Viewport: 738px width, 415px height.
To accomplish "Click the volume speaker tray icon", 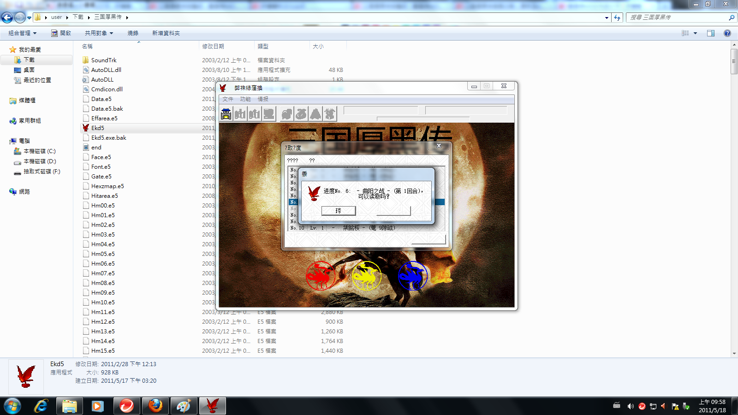I will click(630, 406).
